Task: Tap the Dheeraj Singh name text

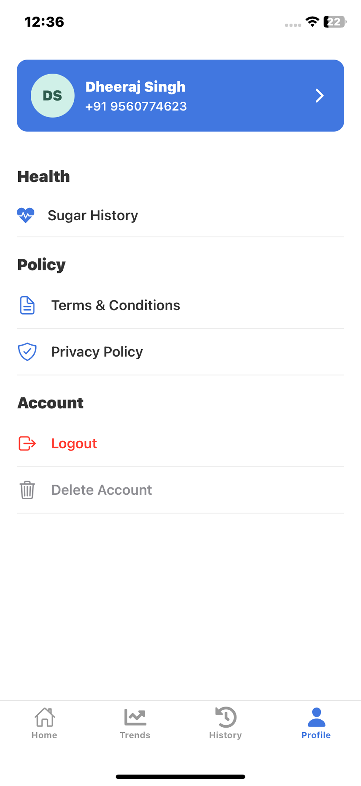Action: [135, 87]
